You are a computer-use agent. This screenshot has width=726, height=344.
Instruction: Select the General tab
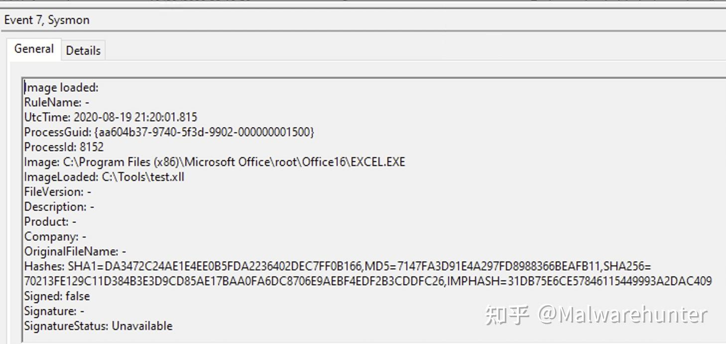coord(33,49)
